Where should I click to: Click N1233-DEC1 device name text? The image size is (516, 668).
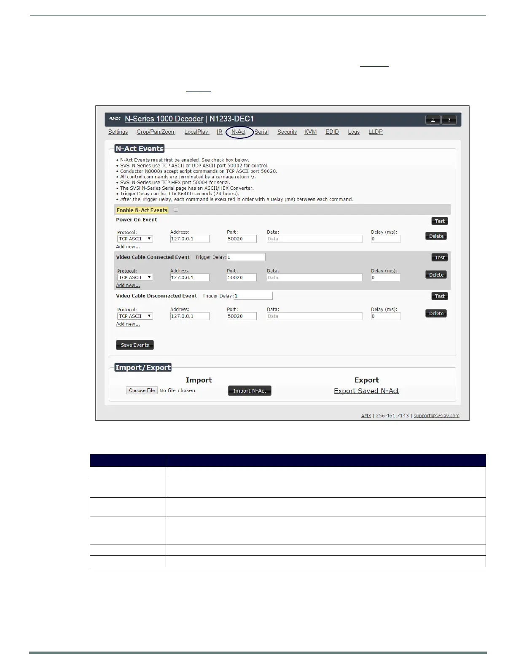231,119
